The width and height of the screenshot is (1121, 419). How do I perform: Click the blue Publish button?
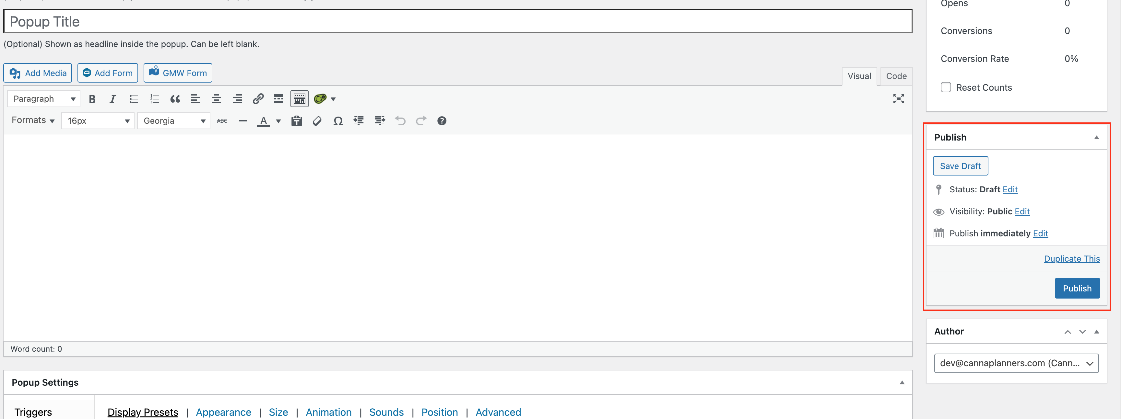(1077, 288)
